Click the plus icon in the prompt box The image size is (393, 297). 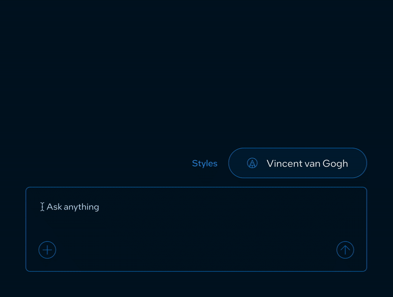point(47,250)
